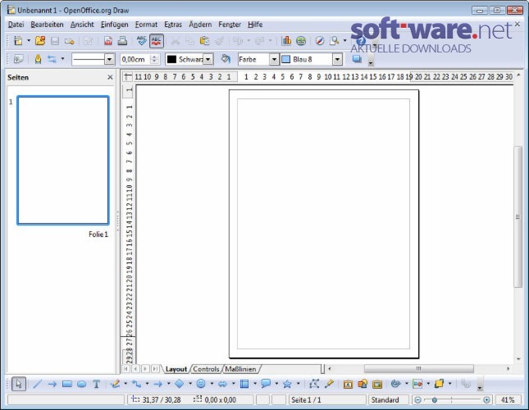Click the line width 0,00cm field

coord(135,59)
